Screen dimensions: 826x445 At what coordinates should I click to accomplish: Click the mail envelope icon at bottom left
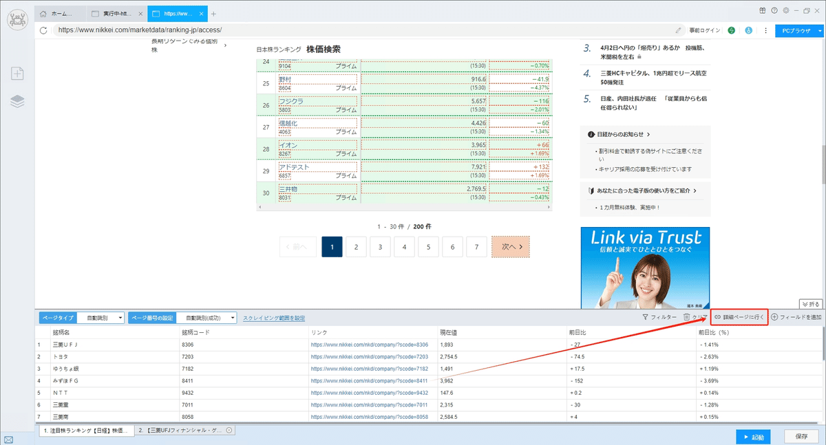(8, 439)
